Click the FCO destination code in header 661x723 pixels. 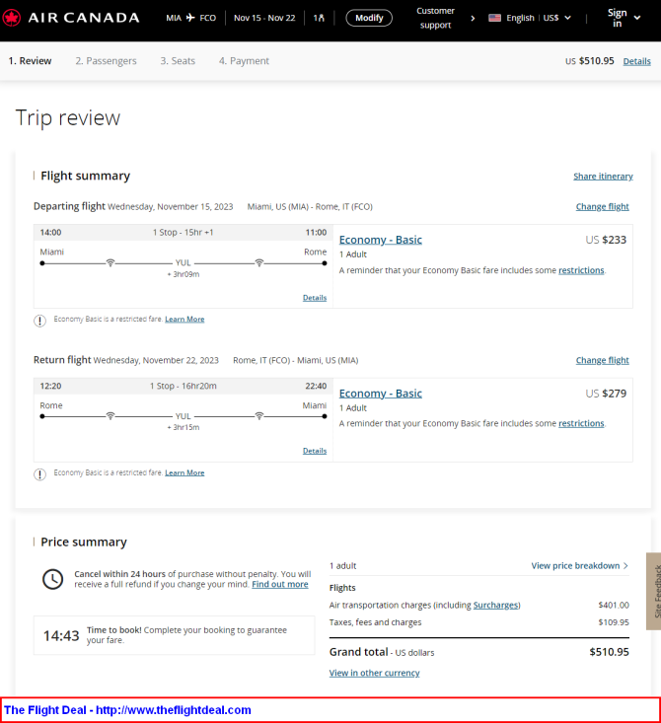[207, 18]
